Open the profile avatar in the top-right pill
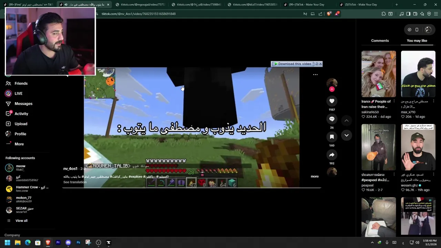The width and height of the screenshot is (441, 248). (428, 30)
